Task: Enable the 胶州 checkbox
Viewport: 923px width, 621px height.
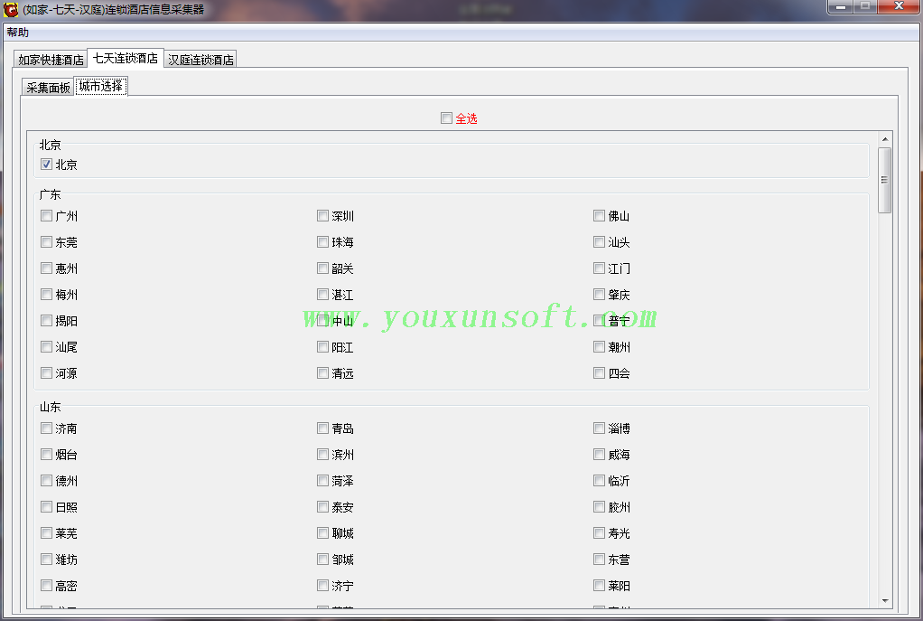Action: pyautogui.click(x=600, y=507)
